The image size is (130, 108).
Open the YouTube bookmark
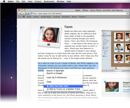click(x=57, y=17)
